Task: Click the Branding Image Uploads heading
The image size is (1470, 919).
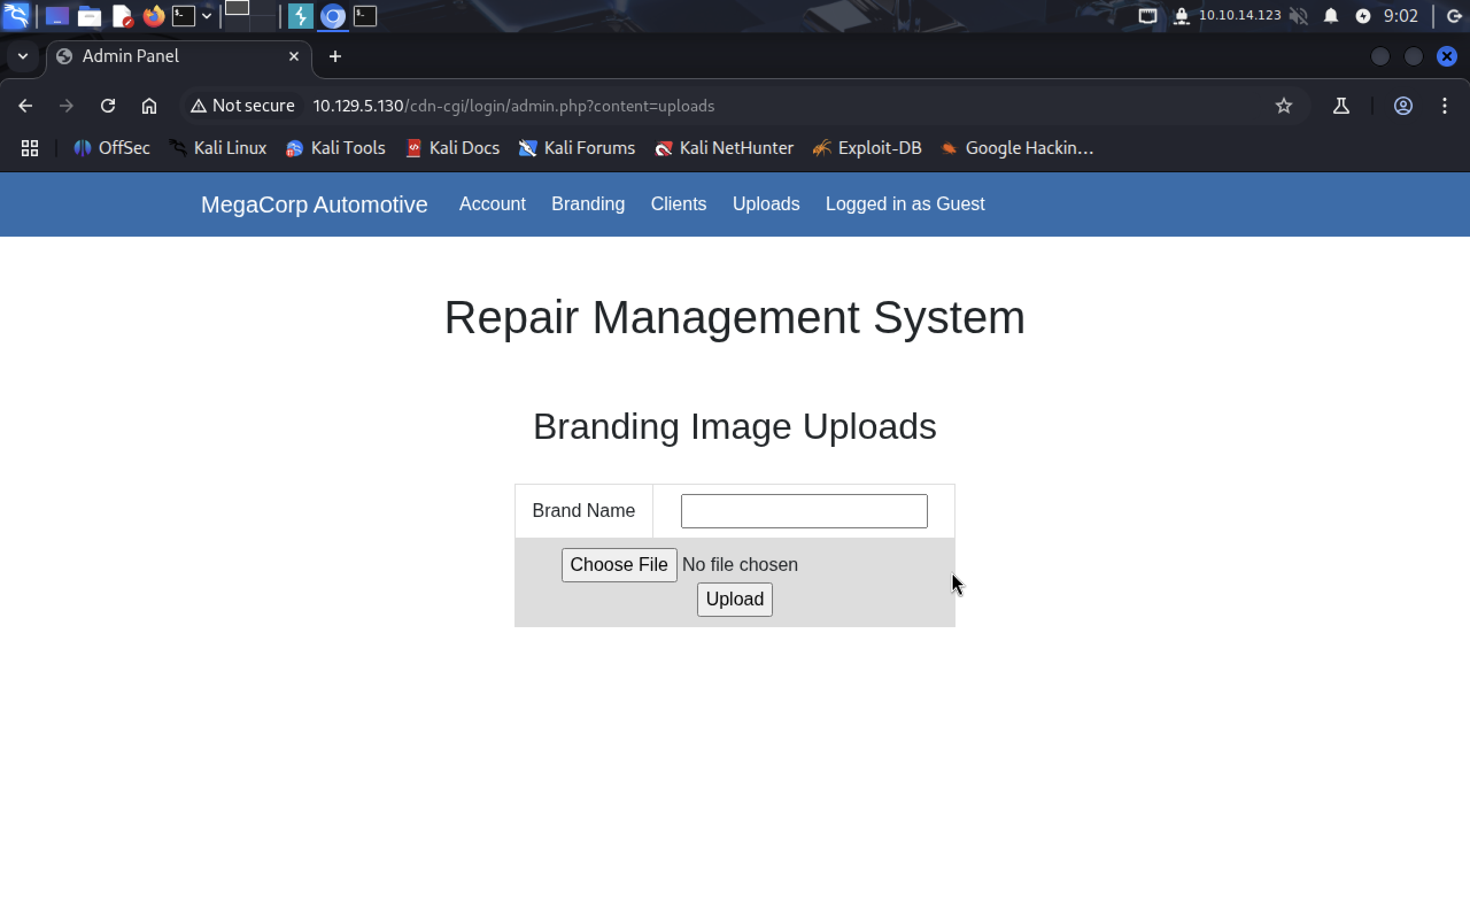Action: [734, 426]
